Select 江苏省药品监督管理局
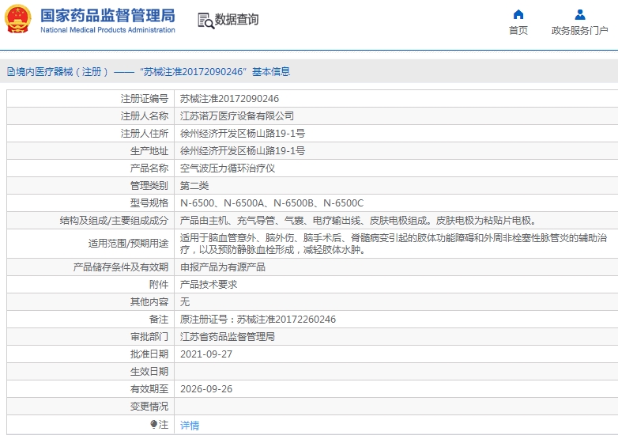 [x=228, y=336]
